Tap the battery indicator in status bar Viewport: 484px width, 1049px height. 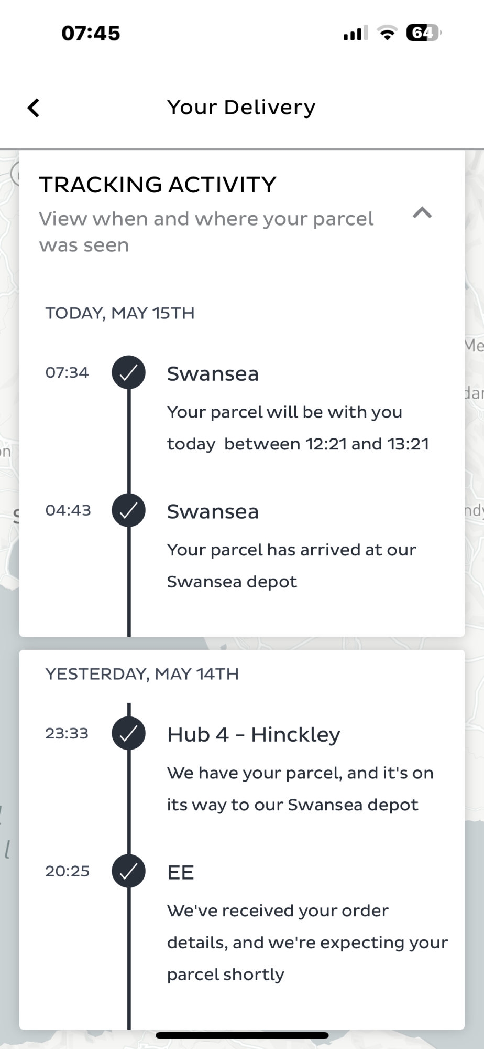click(423, 33)
